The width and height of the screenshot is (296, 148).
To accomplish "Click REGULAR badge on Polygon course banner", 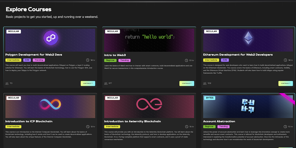I will (x=14, y=31).
